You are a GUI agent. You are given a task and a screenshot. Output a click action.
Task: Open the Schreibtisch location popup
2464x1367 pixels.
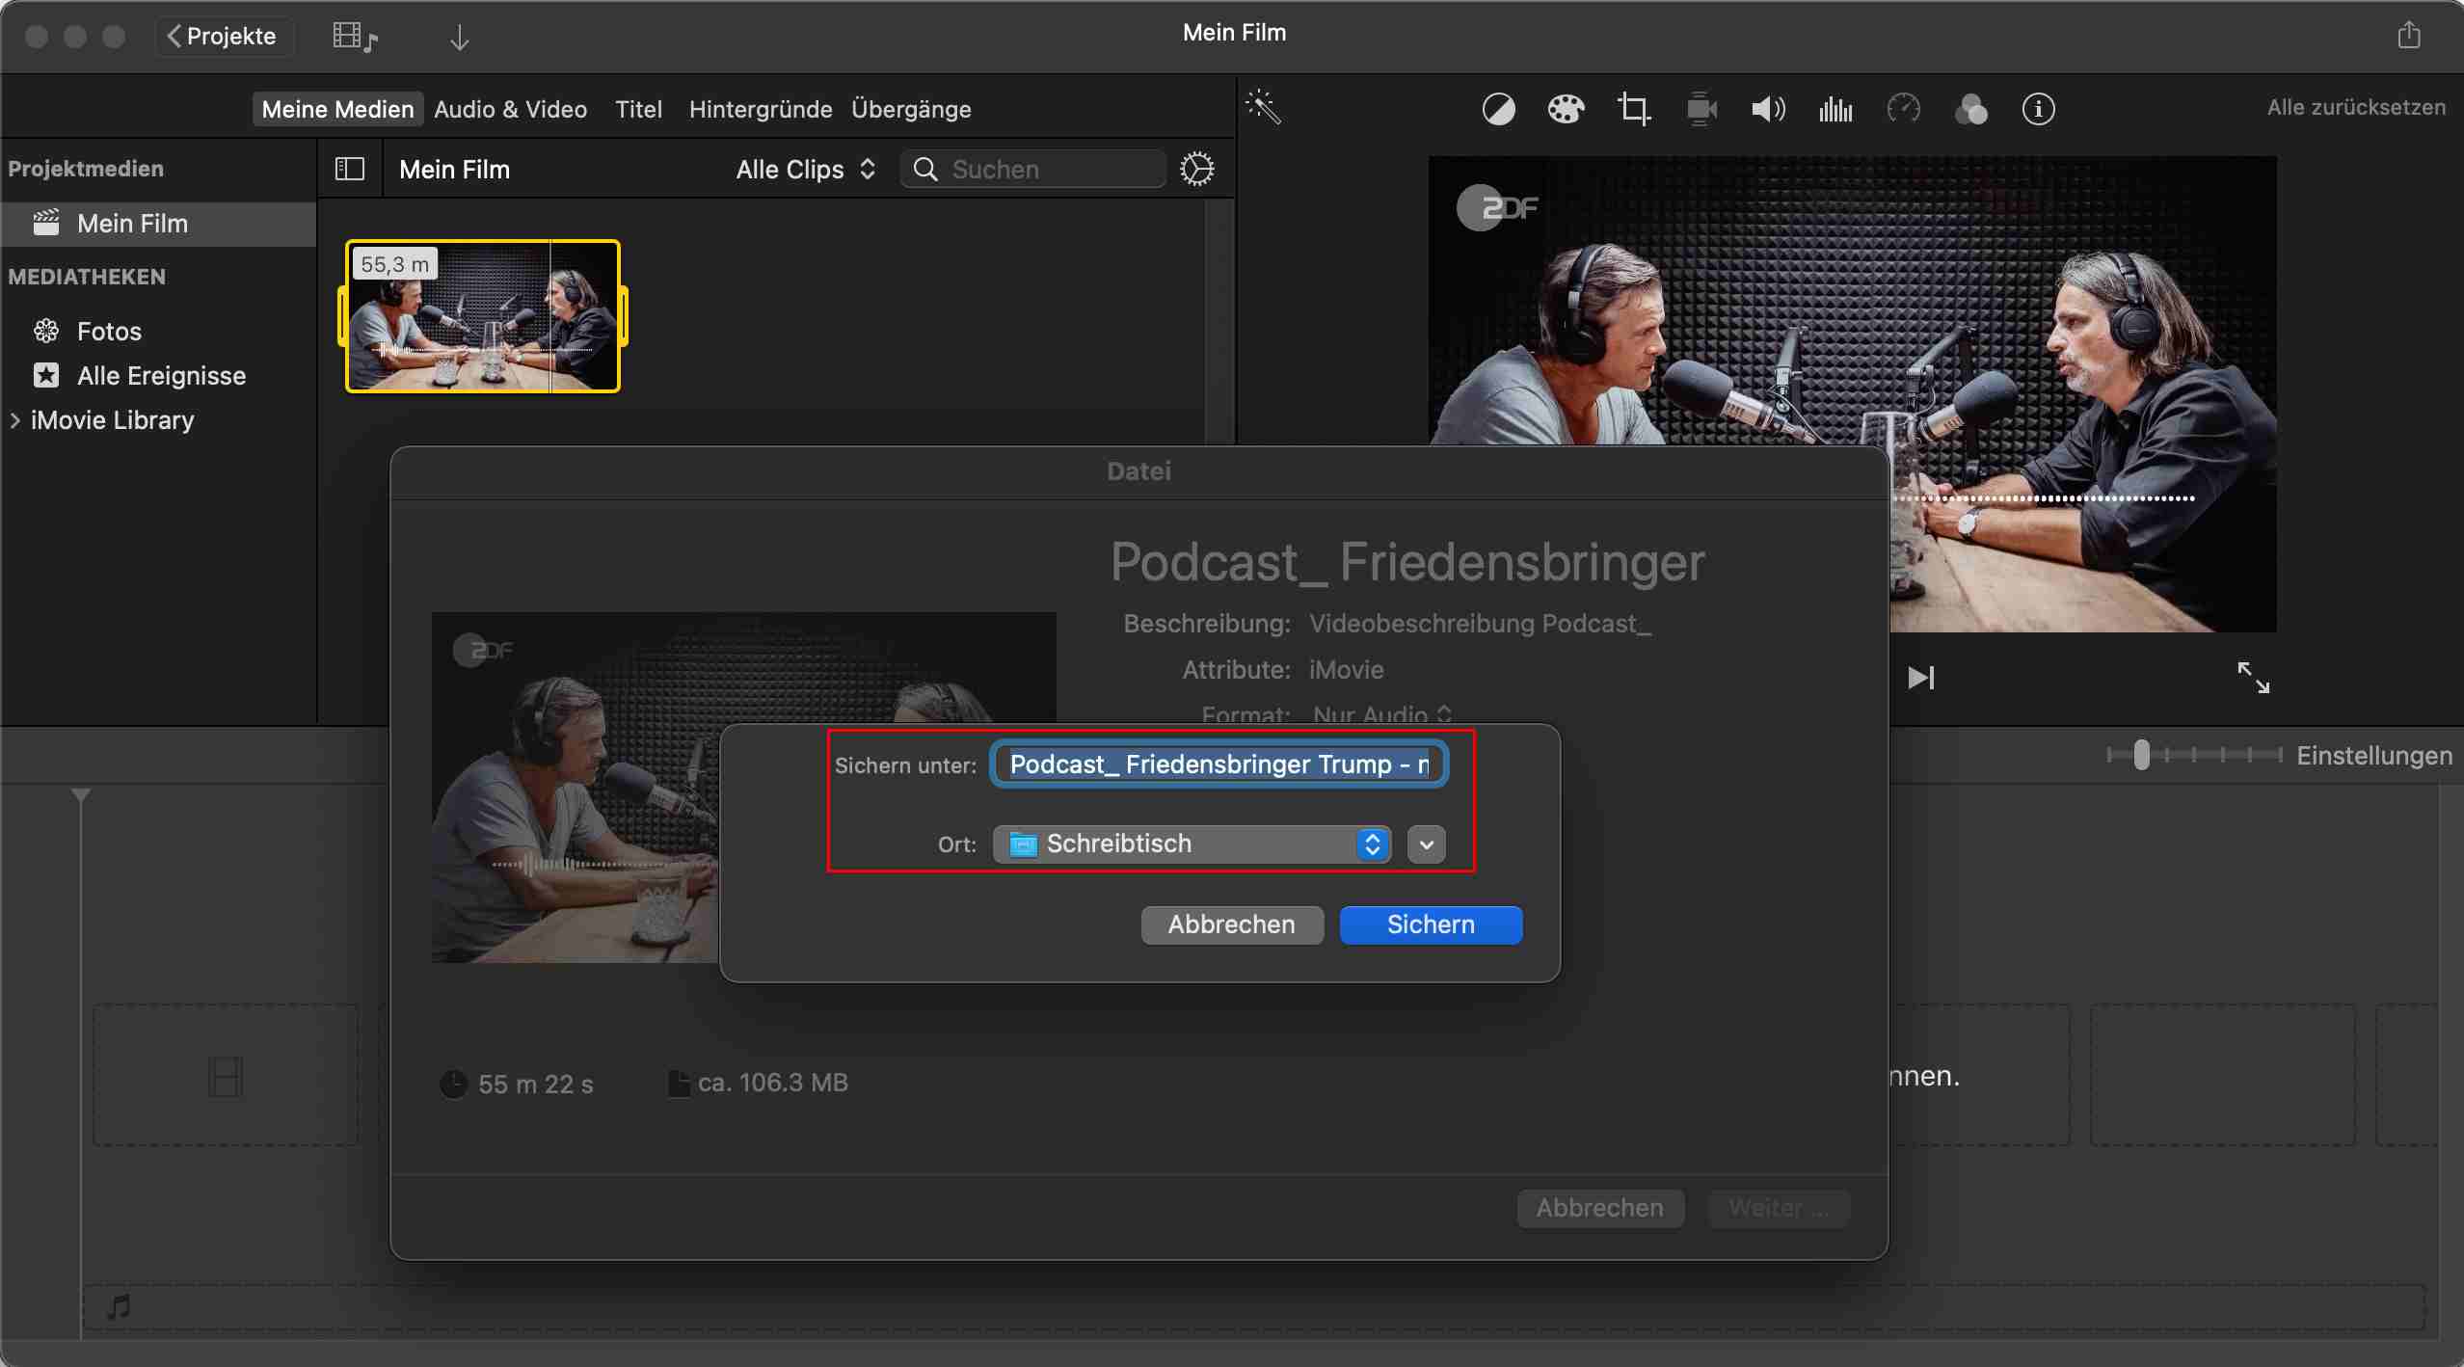pos(1192,844)
